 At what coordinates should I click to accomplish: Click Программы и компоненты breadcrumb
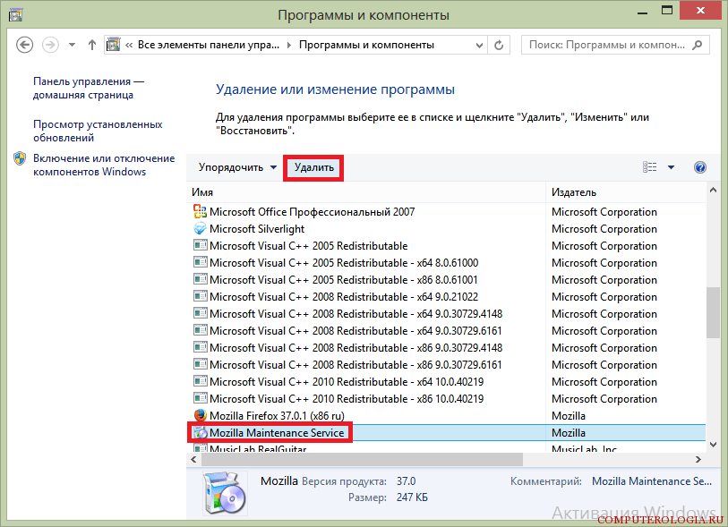coord(366,45)
